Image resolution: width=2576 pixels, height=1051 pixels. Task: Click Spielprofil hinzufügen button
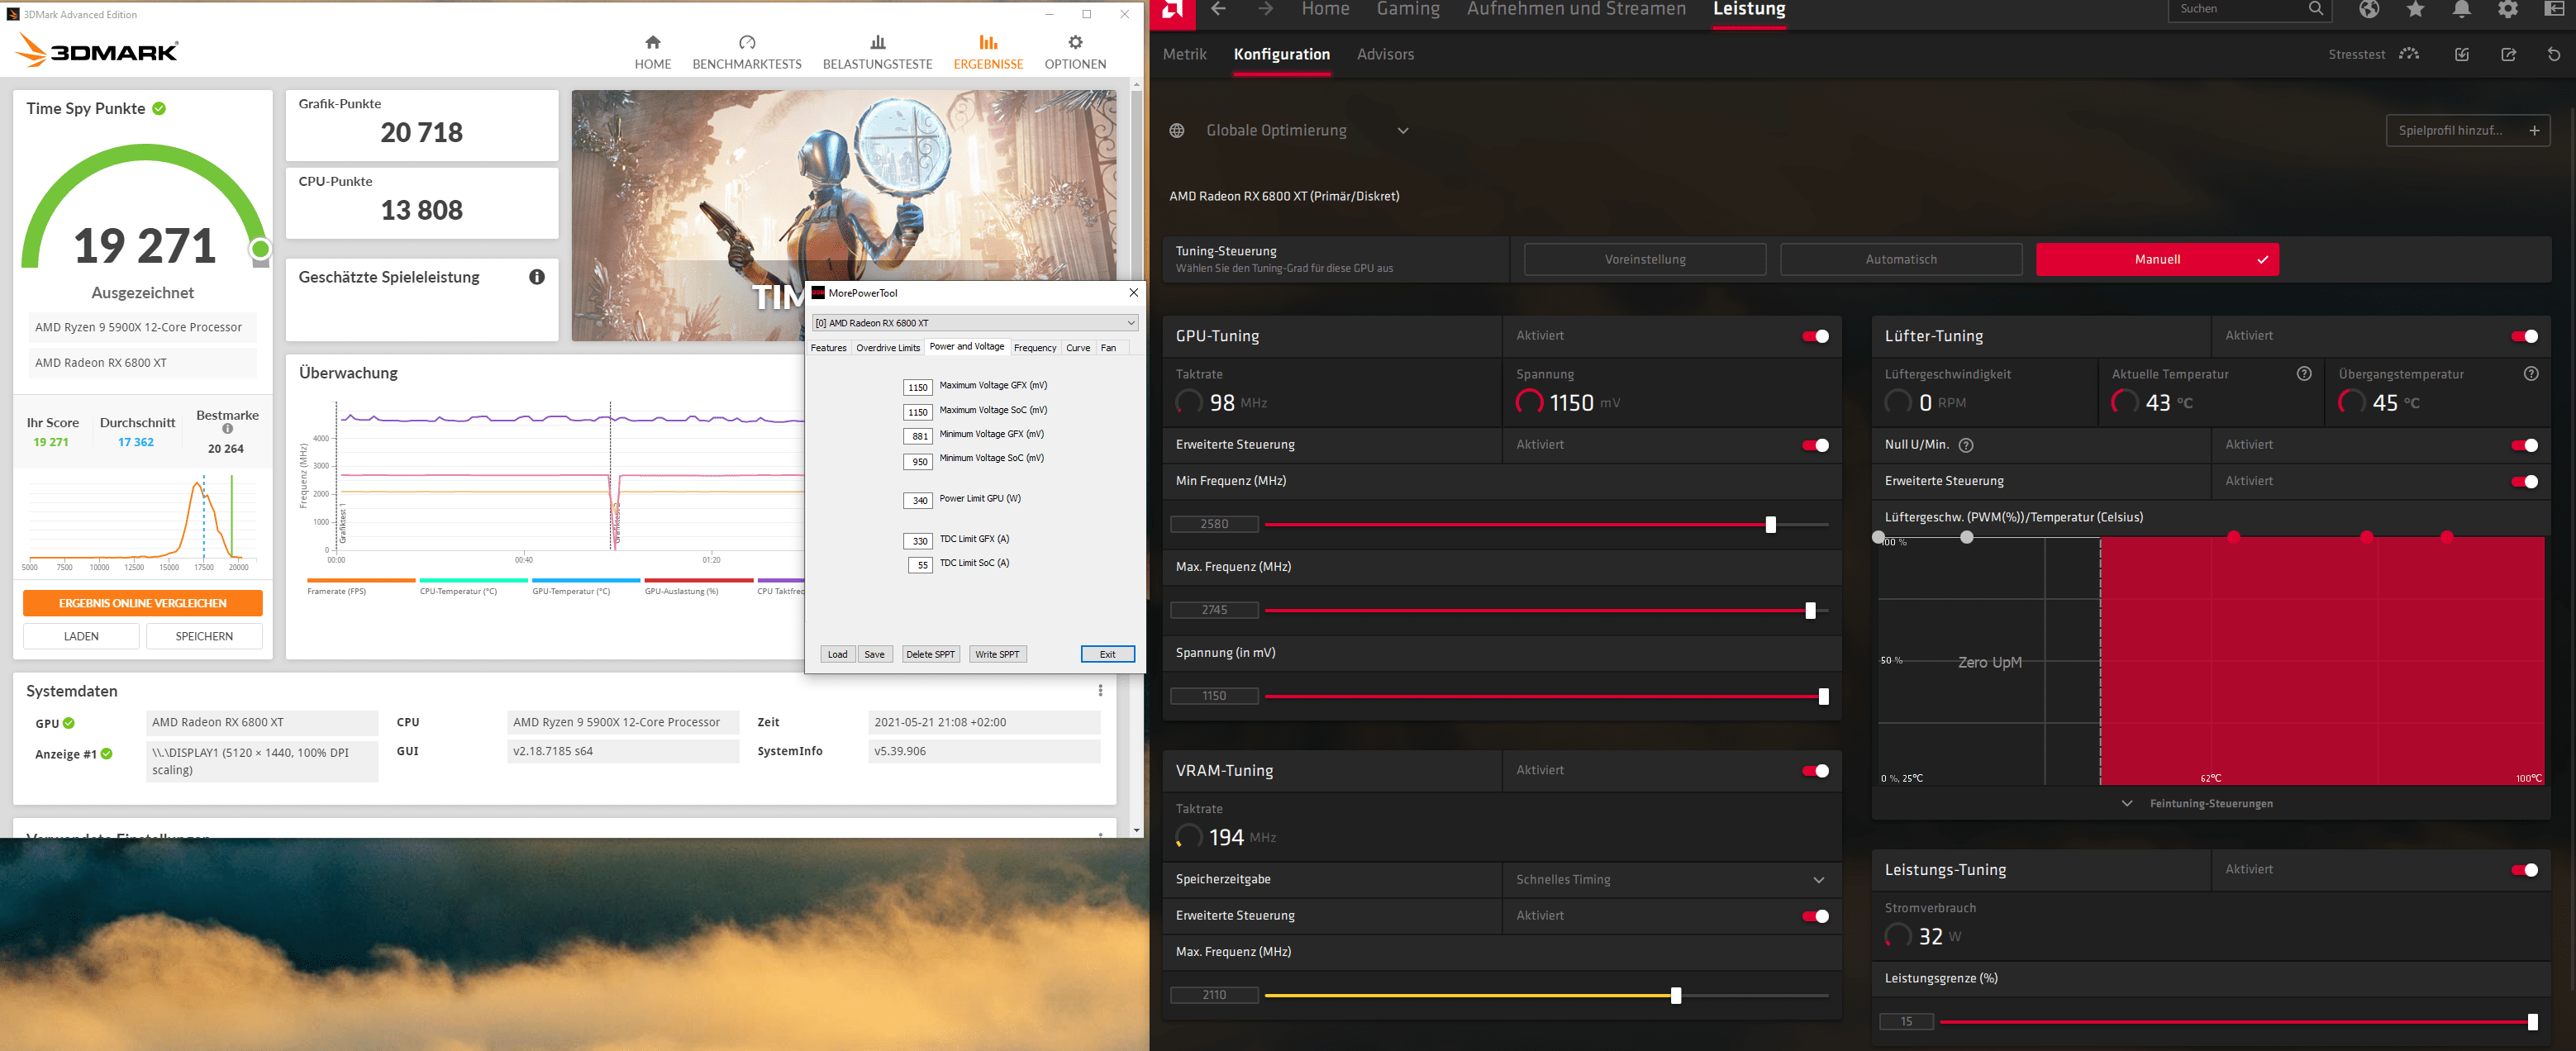click(2467, 131)
